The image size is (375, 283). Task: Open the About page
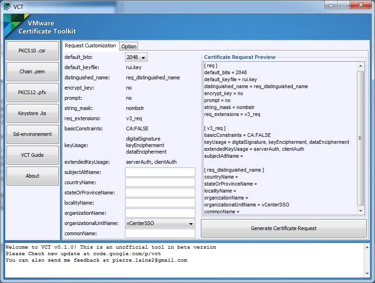(x=32, y=176)
